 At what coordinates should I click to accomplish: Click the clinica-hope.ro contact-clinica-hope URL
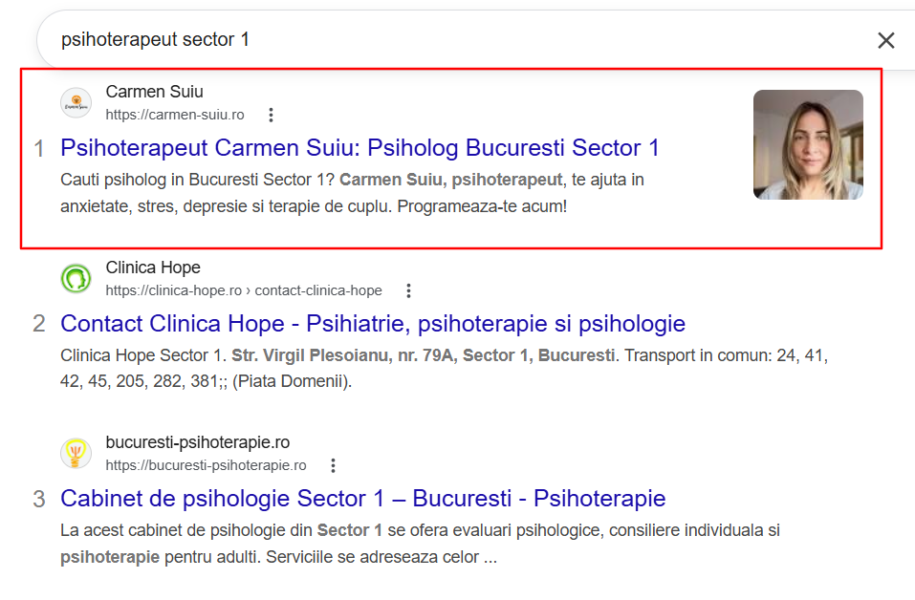(x=244, y=290)
